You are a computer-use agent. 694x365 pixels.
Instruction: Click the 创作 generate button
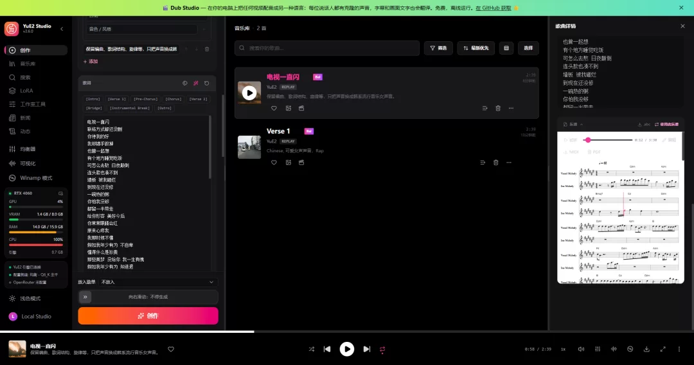pyautogui.click(x=148, y=316)
